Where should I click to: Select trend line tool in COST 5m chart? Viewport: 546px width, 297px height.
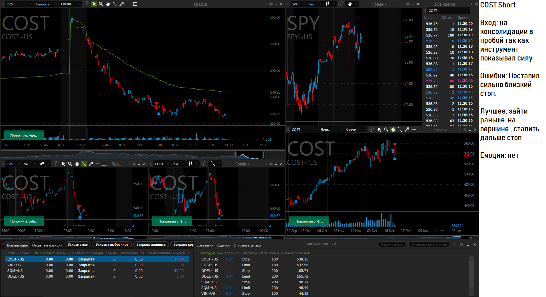tap(84, 164)
